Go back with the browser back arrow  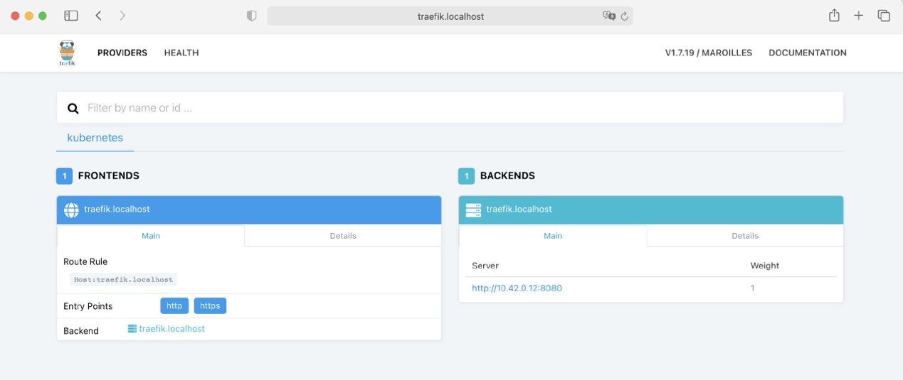tap(98, 16)
